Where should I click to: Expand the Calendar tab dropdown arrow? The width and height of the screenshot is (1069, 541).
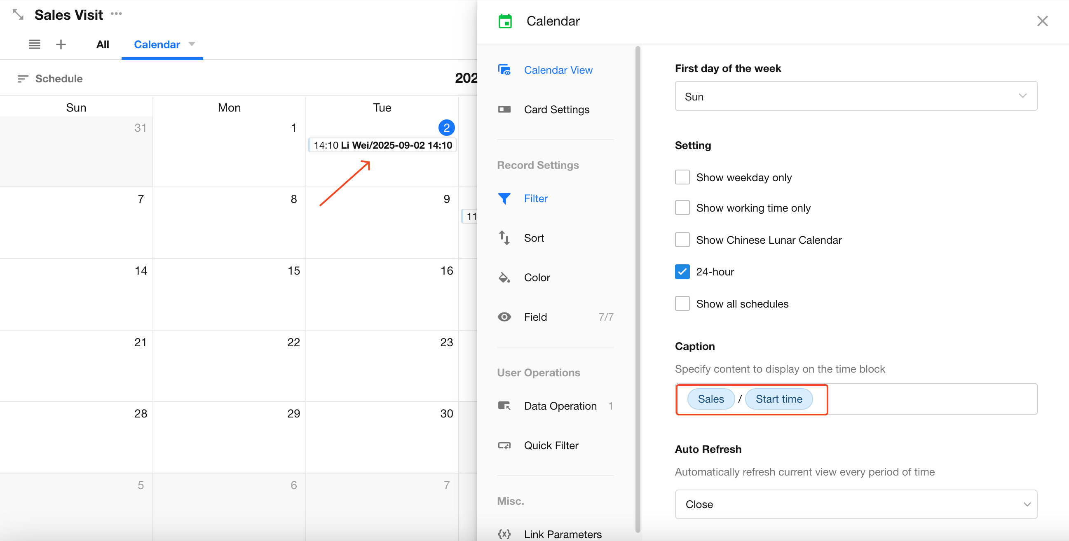pyautogui.click(x=192, y=44)
